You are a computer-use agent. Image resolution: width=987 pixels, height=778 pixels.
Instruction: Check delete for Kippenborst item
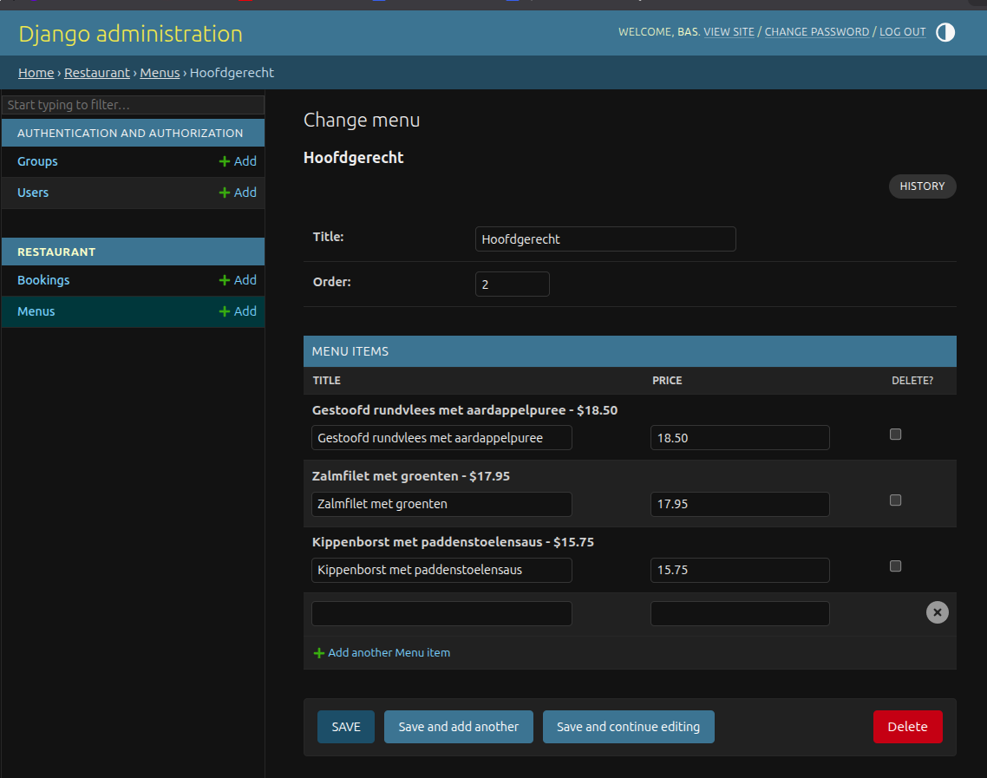point(896,566)
